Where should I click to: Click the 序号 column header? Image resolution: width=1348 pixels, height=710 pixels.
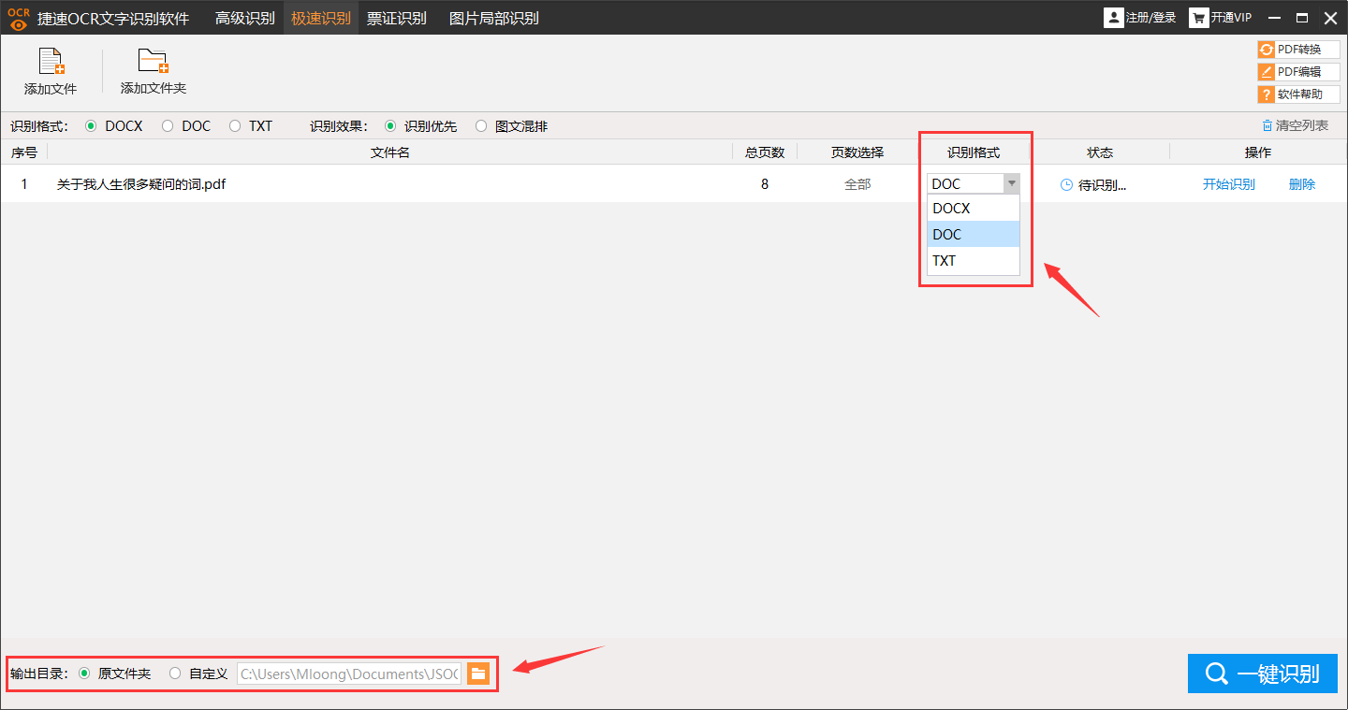coord(24,152)
